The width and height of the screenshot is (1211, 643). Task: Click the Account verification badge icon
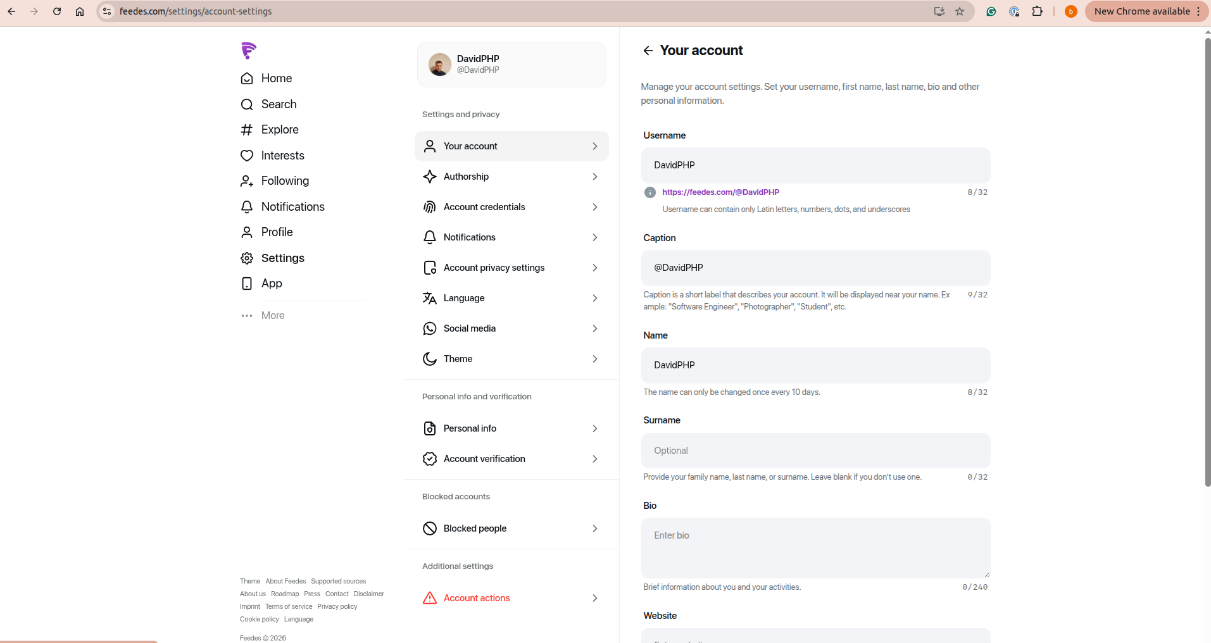click(x=430, y=459)
